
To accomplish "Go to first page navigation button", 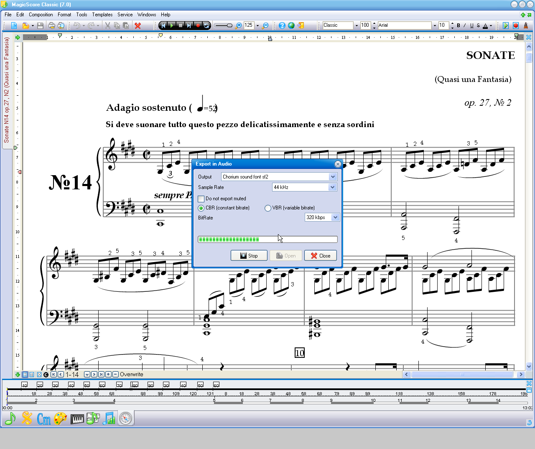I will point(53,375).
